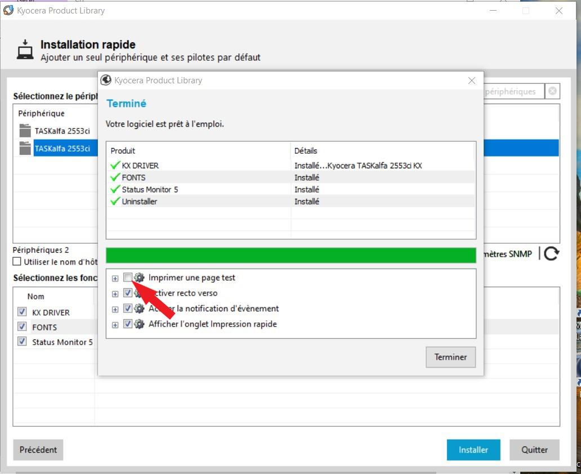Click the green installation progress bar
Screen dimensions: 581x474
click(290, 255)
